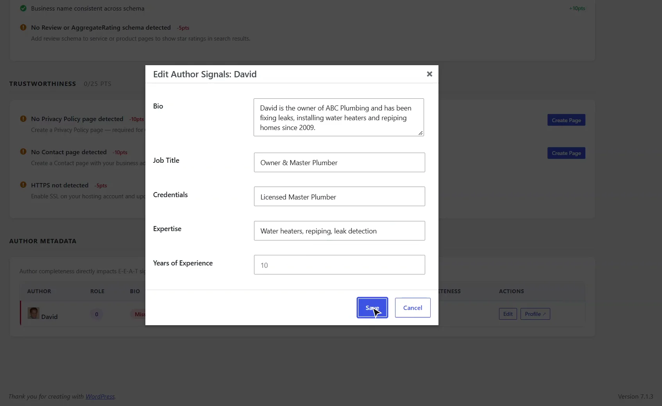Select the ACTIONS column header
Screen dimensions: 662x406
[x=511, y=291]
